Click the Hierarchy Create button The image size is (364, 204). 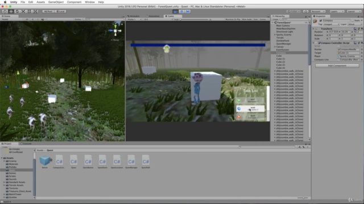(276, 19)
